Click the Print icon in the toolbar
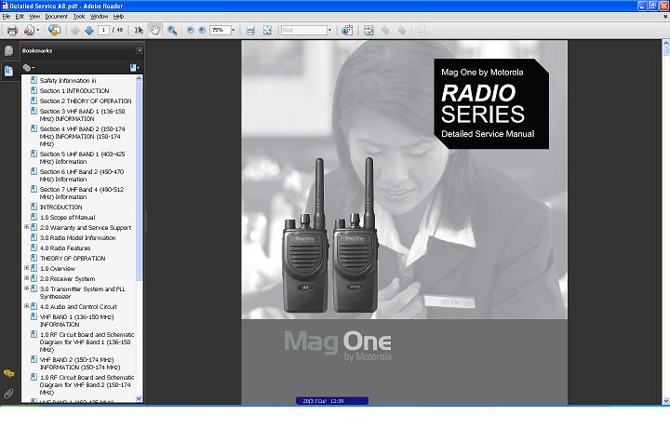 click(12, 31)
